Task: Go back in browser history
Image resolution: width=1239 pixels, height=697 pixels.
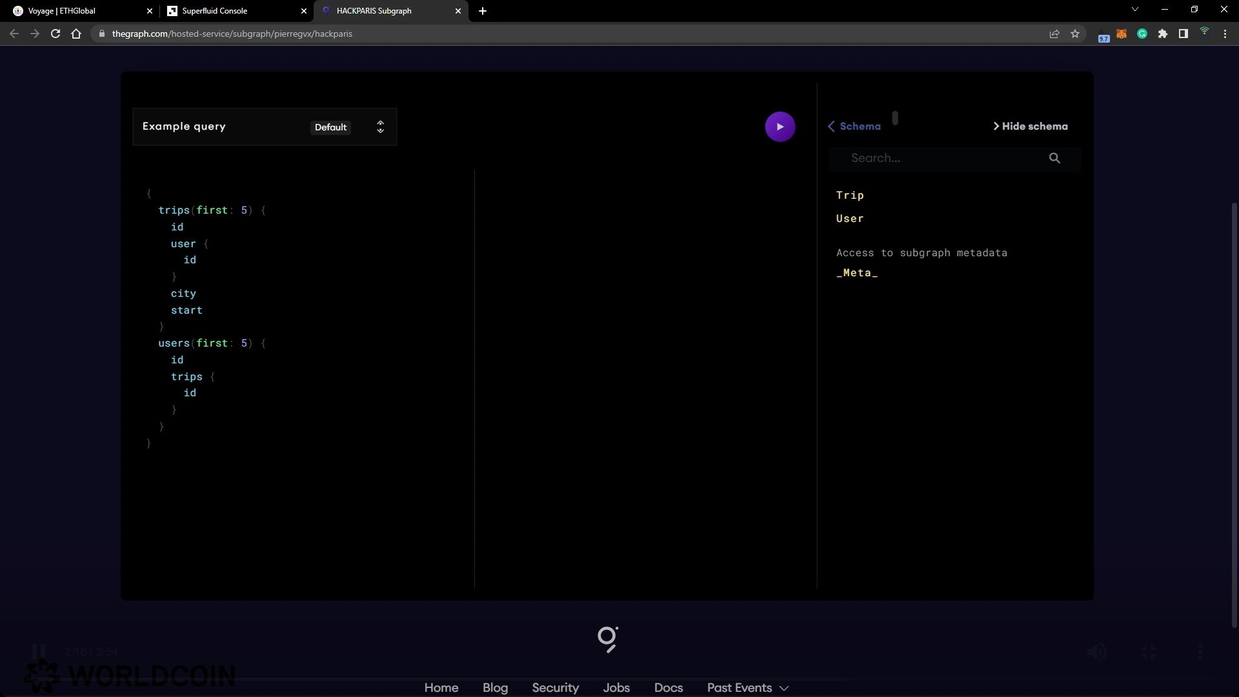Action: point(14,34)
